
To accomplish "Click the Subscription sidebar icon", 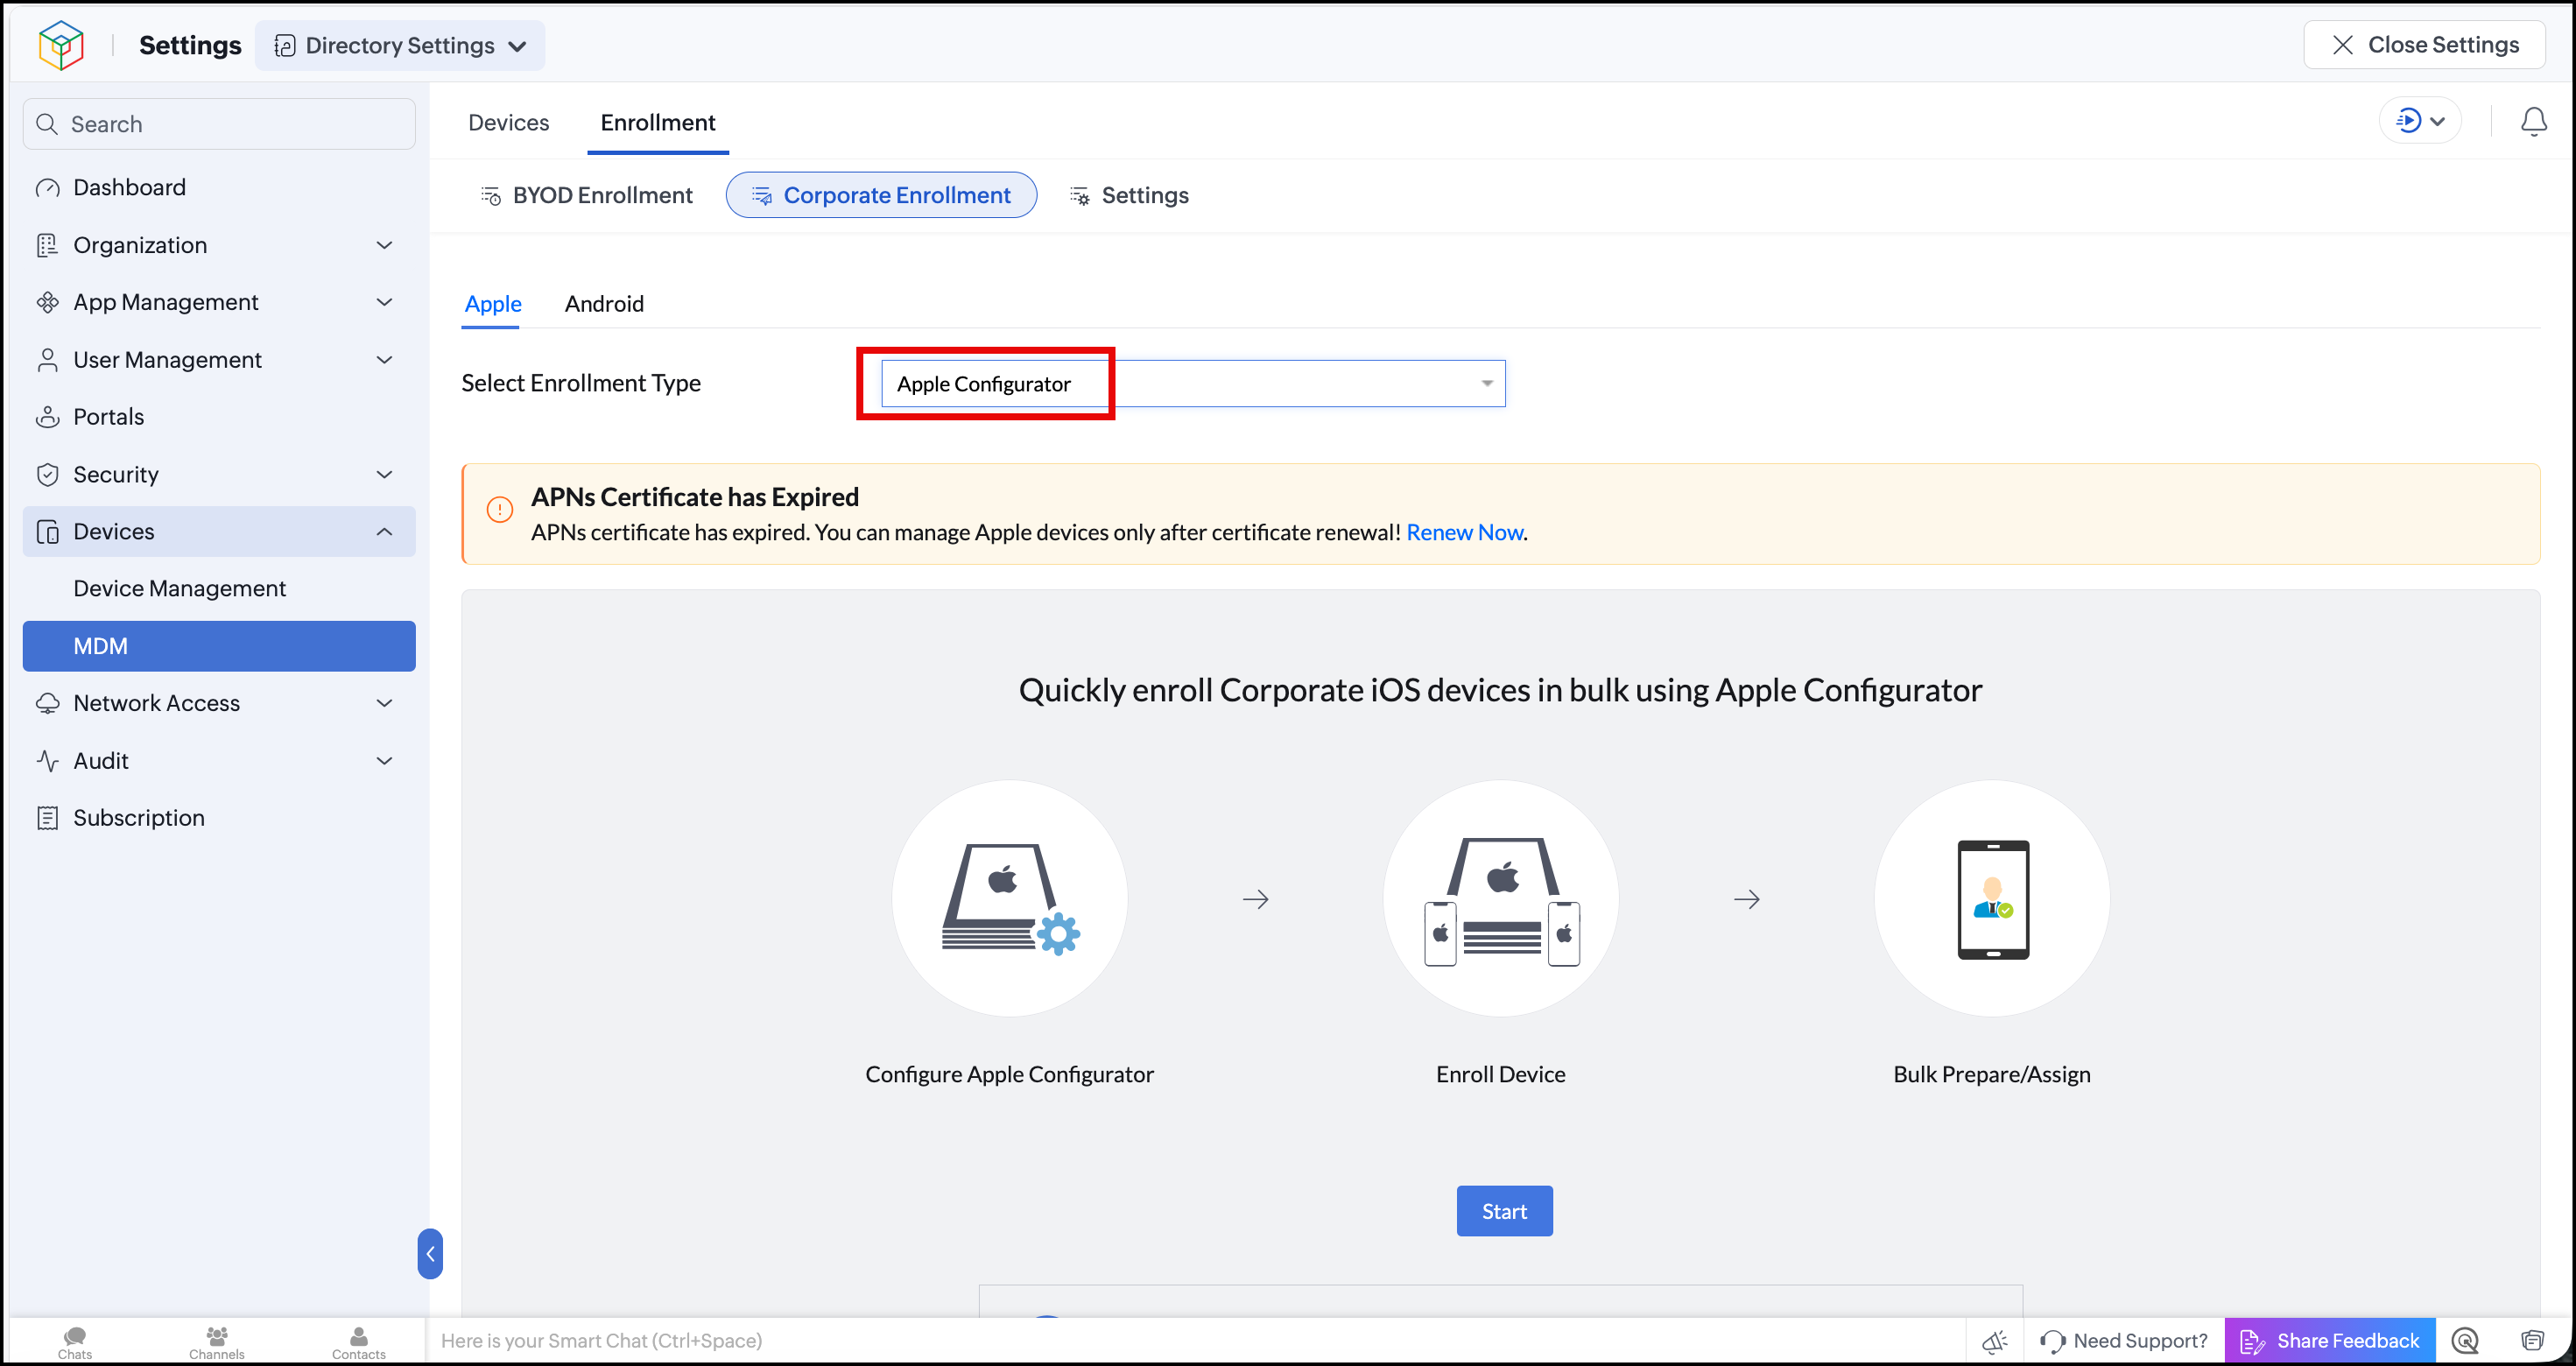I will (x=47, y=818).
